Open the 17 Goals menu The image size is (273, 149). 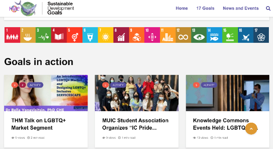[205, 8]
